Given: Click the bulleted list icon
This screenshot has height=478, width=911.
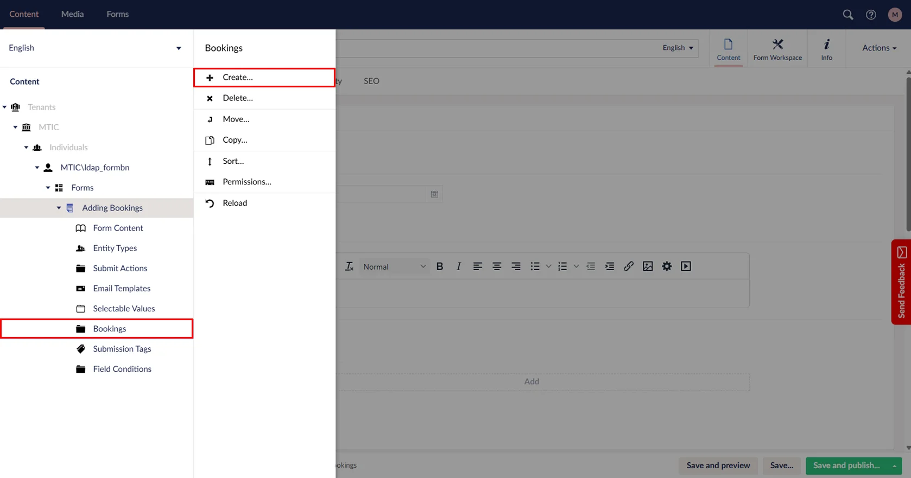Looking at the screenshot, I should point(535,266).
